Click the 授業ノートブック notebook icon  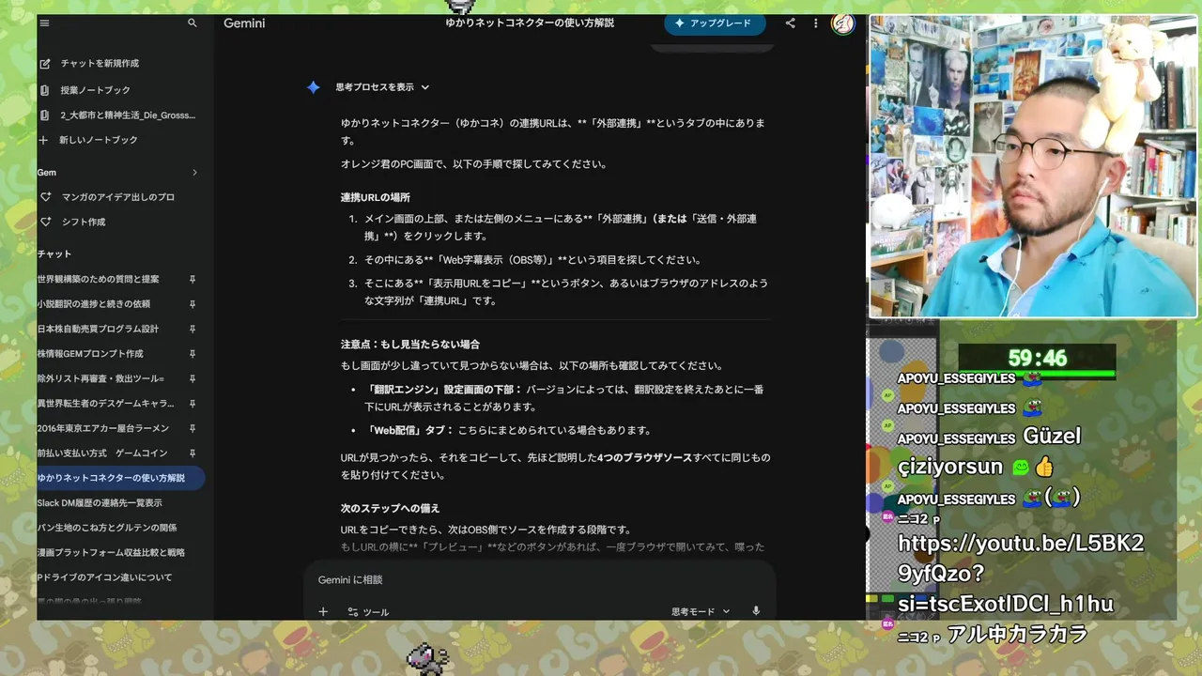44,90
